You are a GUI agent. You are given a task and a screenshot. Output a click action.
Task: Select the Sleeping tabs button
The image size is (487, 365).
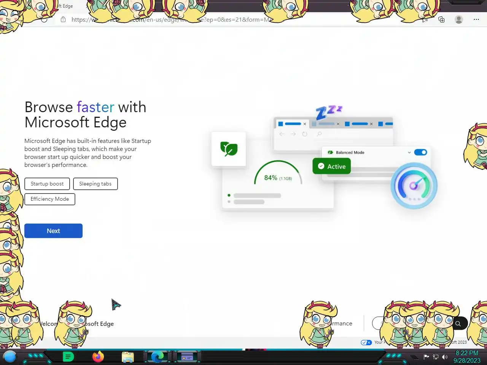point(95,184)
